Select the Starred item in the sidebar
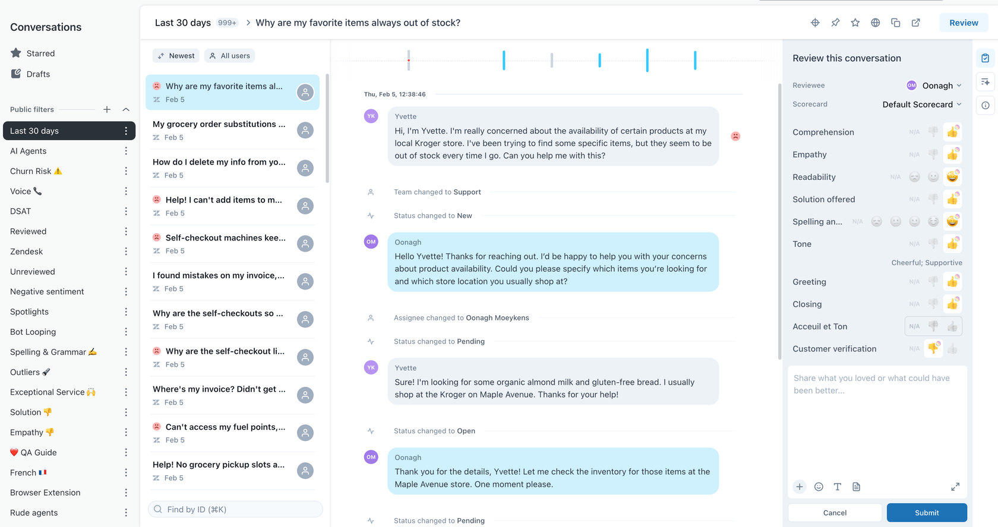Viewport: 998px width, 527px height. 41,53
